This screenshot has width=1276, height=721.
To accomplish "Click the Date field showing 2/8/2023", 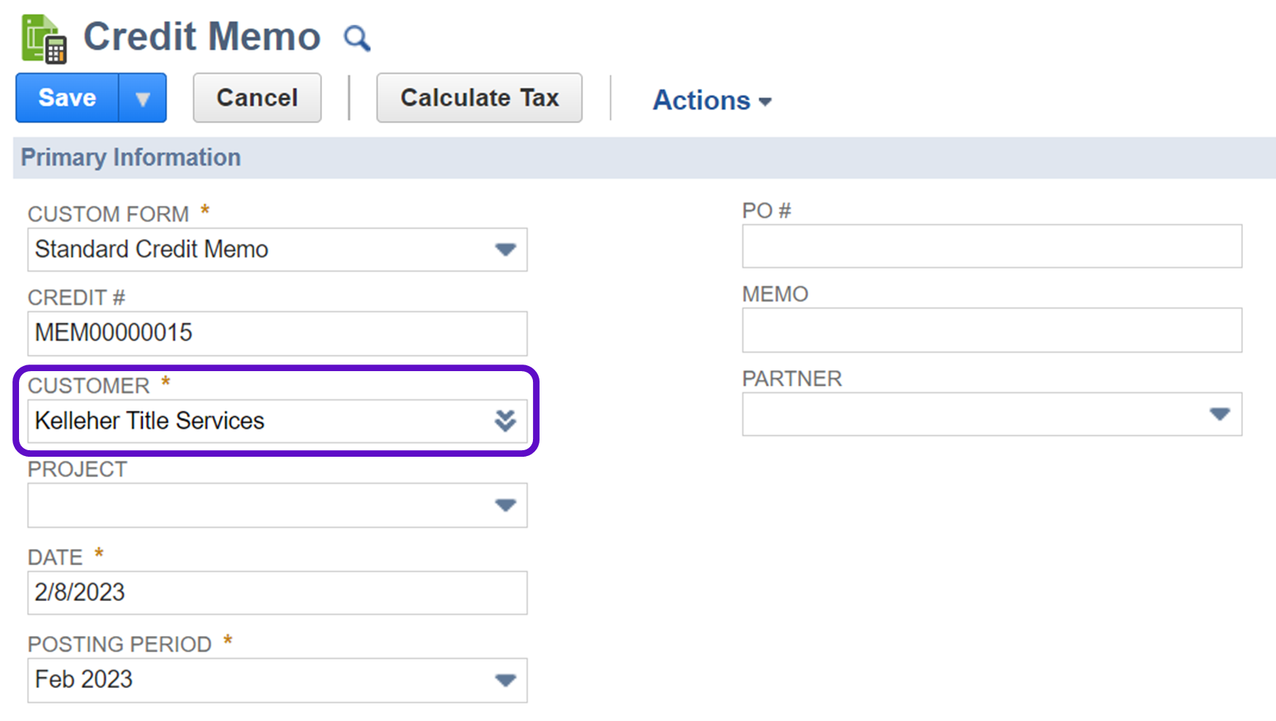I will coord(277,592).
